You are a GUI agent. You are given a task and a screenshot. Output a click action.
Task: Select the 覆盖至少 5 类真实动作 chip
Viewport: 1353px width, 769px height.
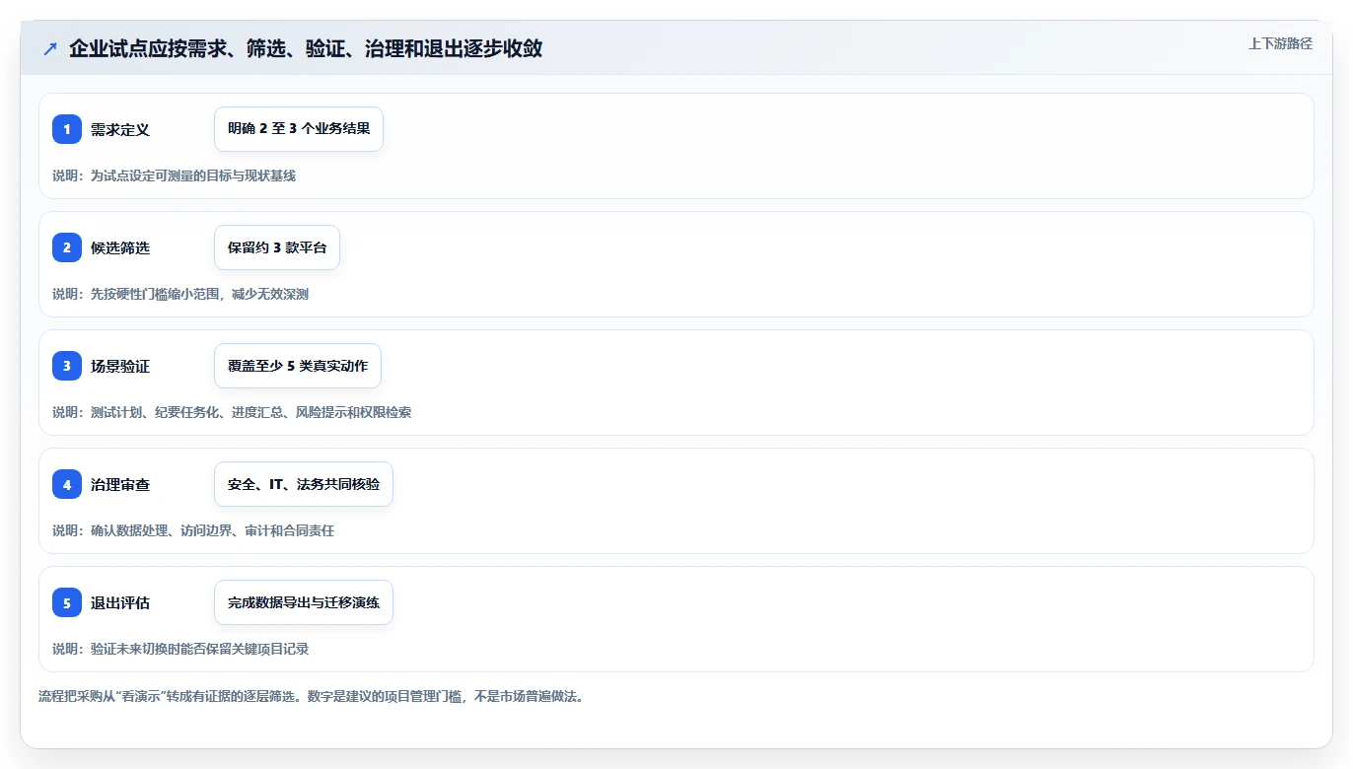point(298,366)
